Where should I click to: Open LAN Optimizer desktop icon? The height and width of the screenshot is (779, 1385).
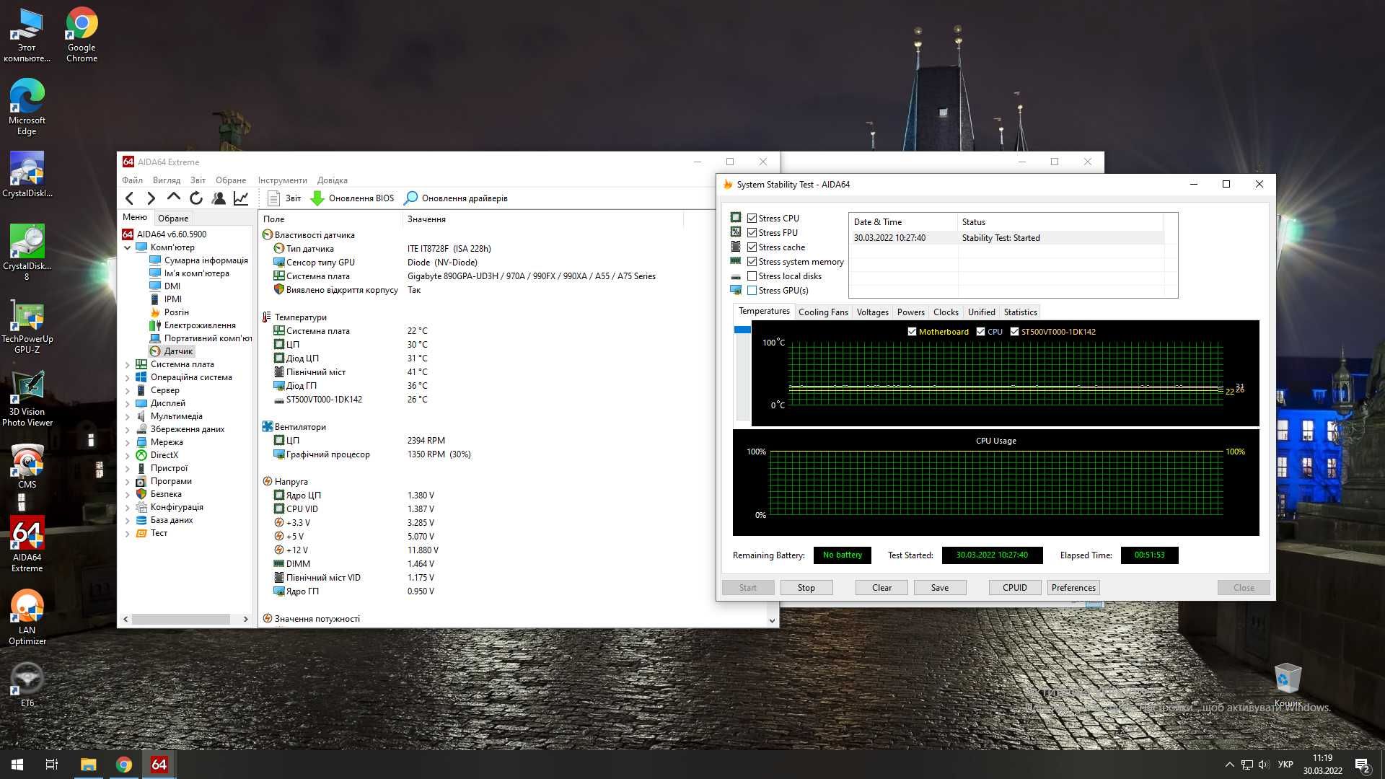(x=27, y=617)
